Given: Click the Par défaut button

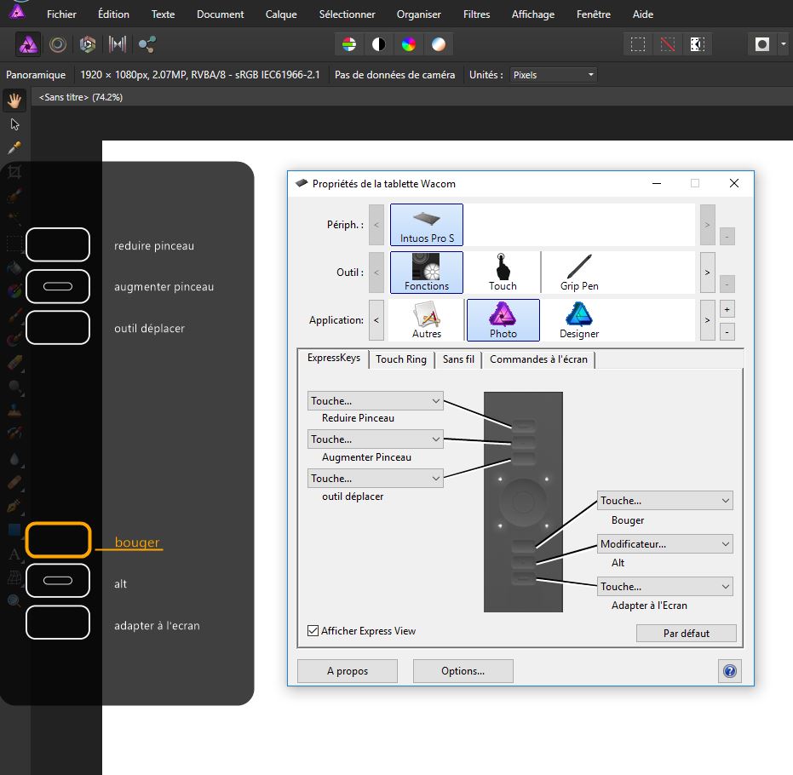Looking at the screenshot, I should tap(687, 634).
